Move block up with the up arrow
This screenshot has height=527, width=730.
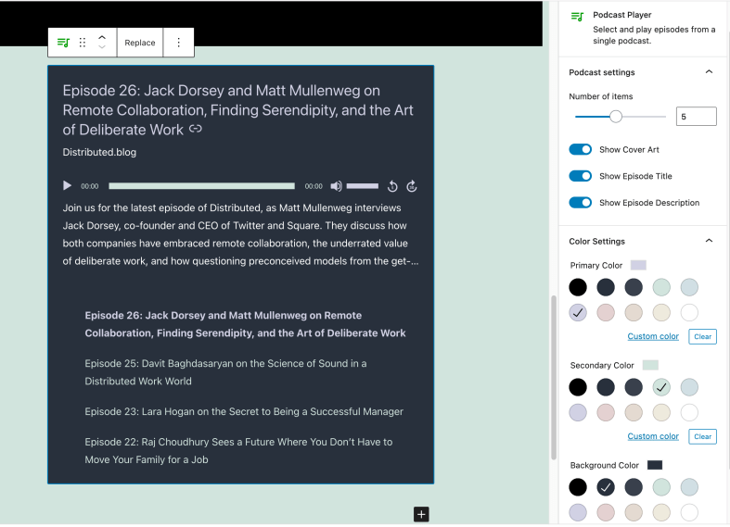(102, 38)
